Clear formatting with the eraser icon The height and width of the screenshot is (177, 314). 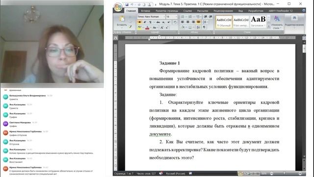click(x=175, y=22)
